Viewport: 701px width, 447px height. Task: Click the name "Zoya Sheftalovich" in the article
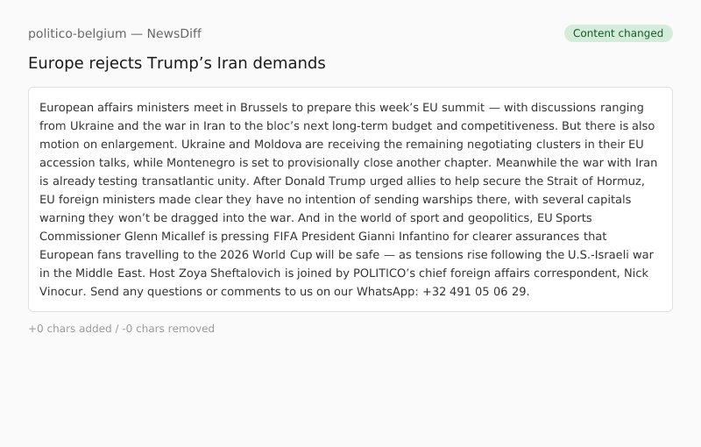click(225, 273)
